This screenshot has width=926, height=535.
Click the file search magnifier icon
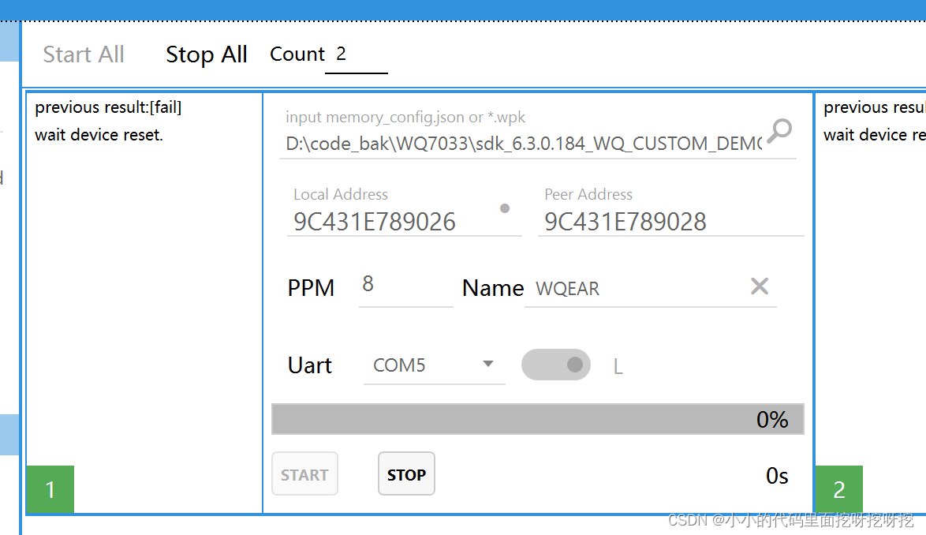click(x=779, y=131)
